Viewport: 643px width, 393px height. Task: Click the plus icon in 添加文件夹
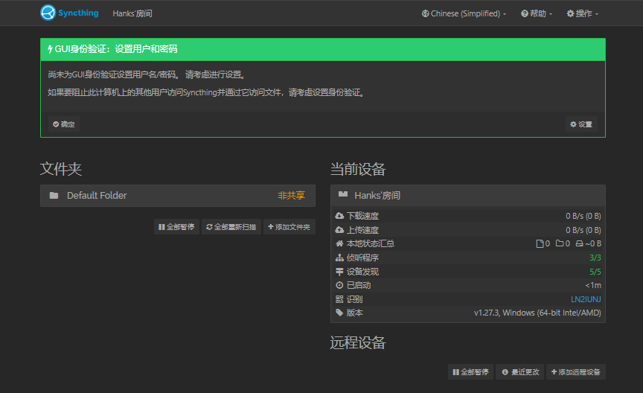(x=270, y=227)
